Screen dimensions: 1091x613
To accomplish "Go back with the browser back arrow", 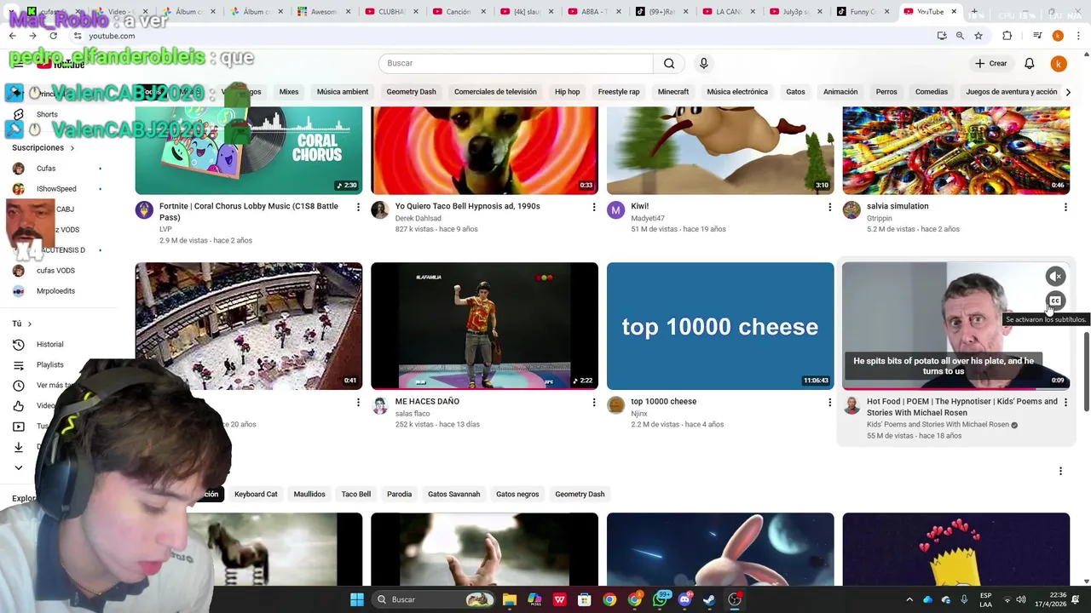I will point(12,36).
